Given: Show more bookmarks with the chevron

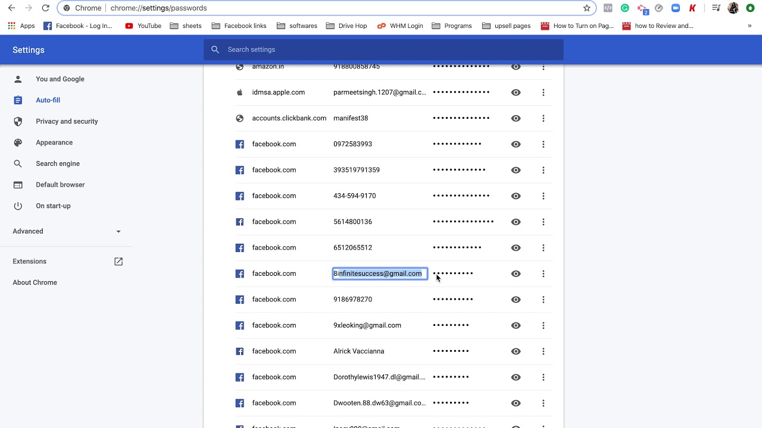Looking at the screenshot, I should [x=749, y=26].
